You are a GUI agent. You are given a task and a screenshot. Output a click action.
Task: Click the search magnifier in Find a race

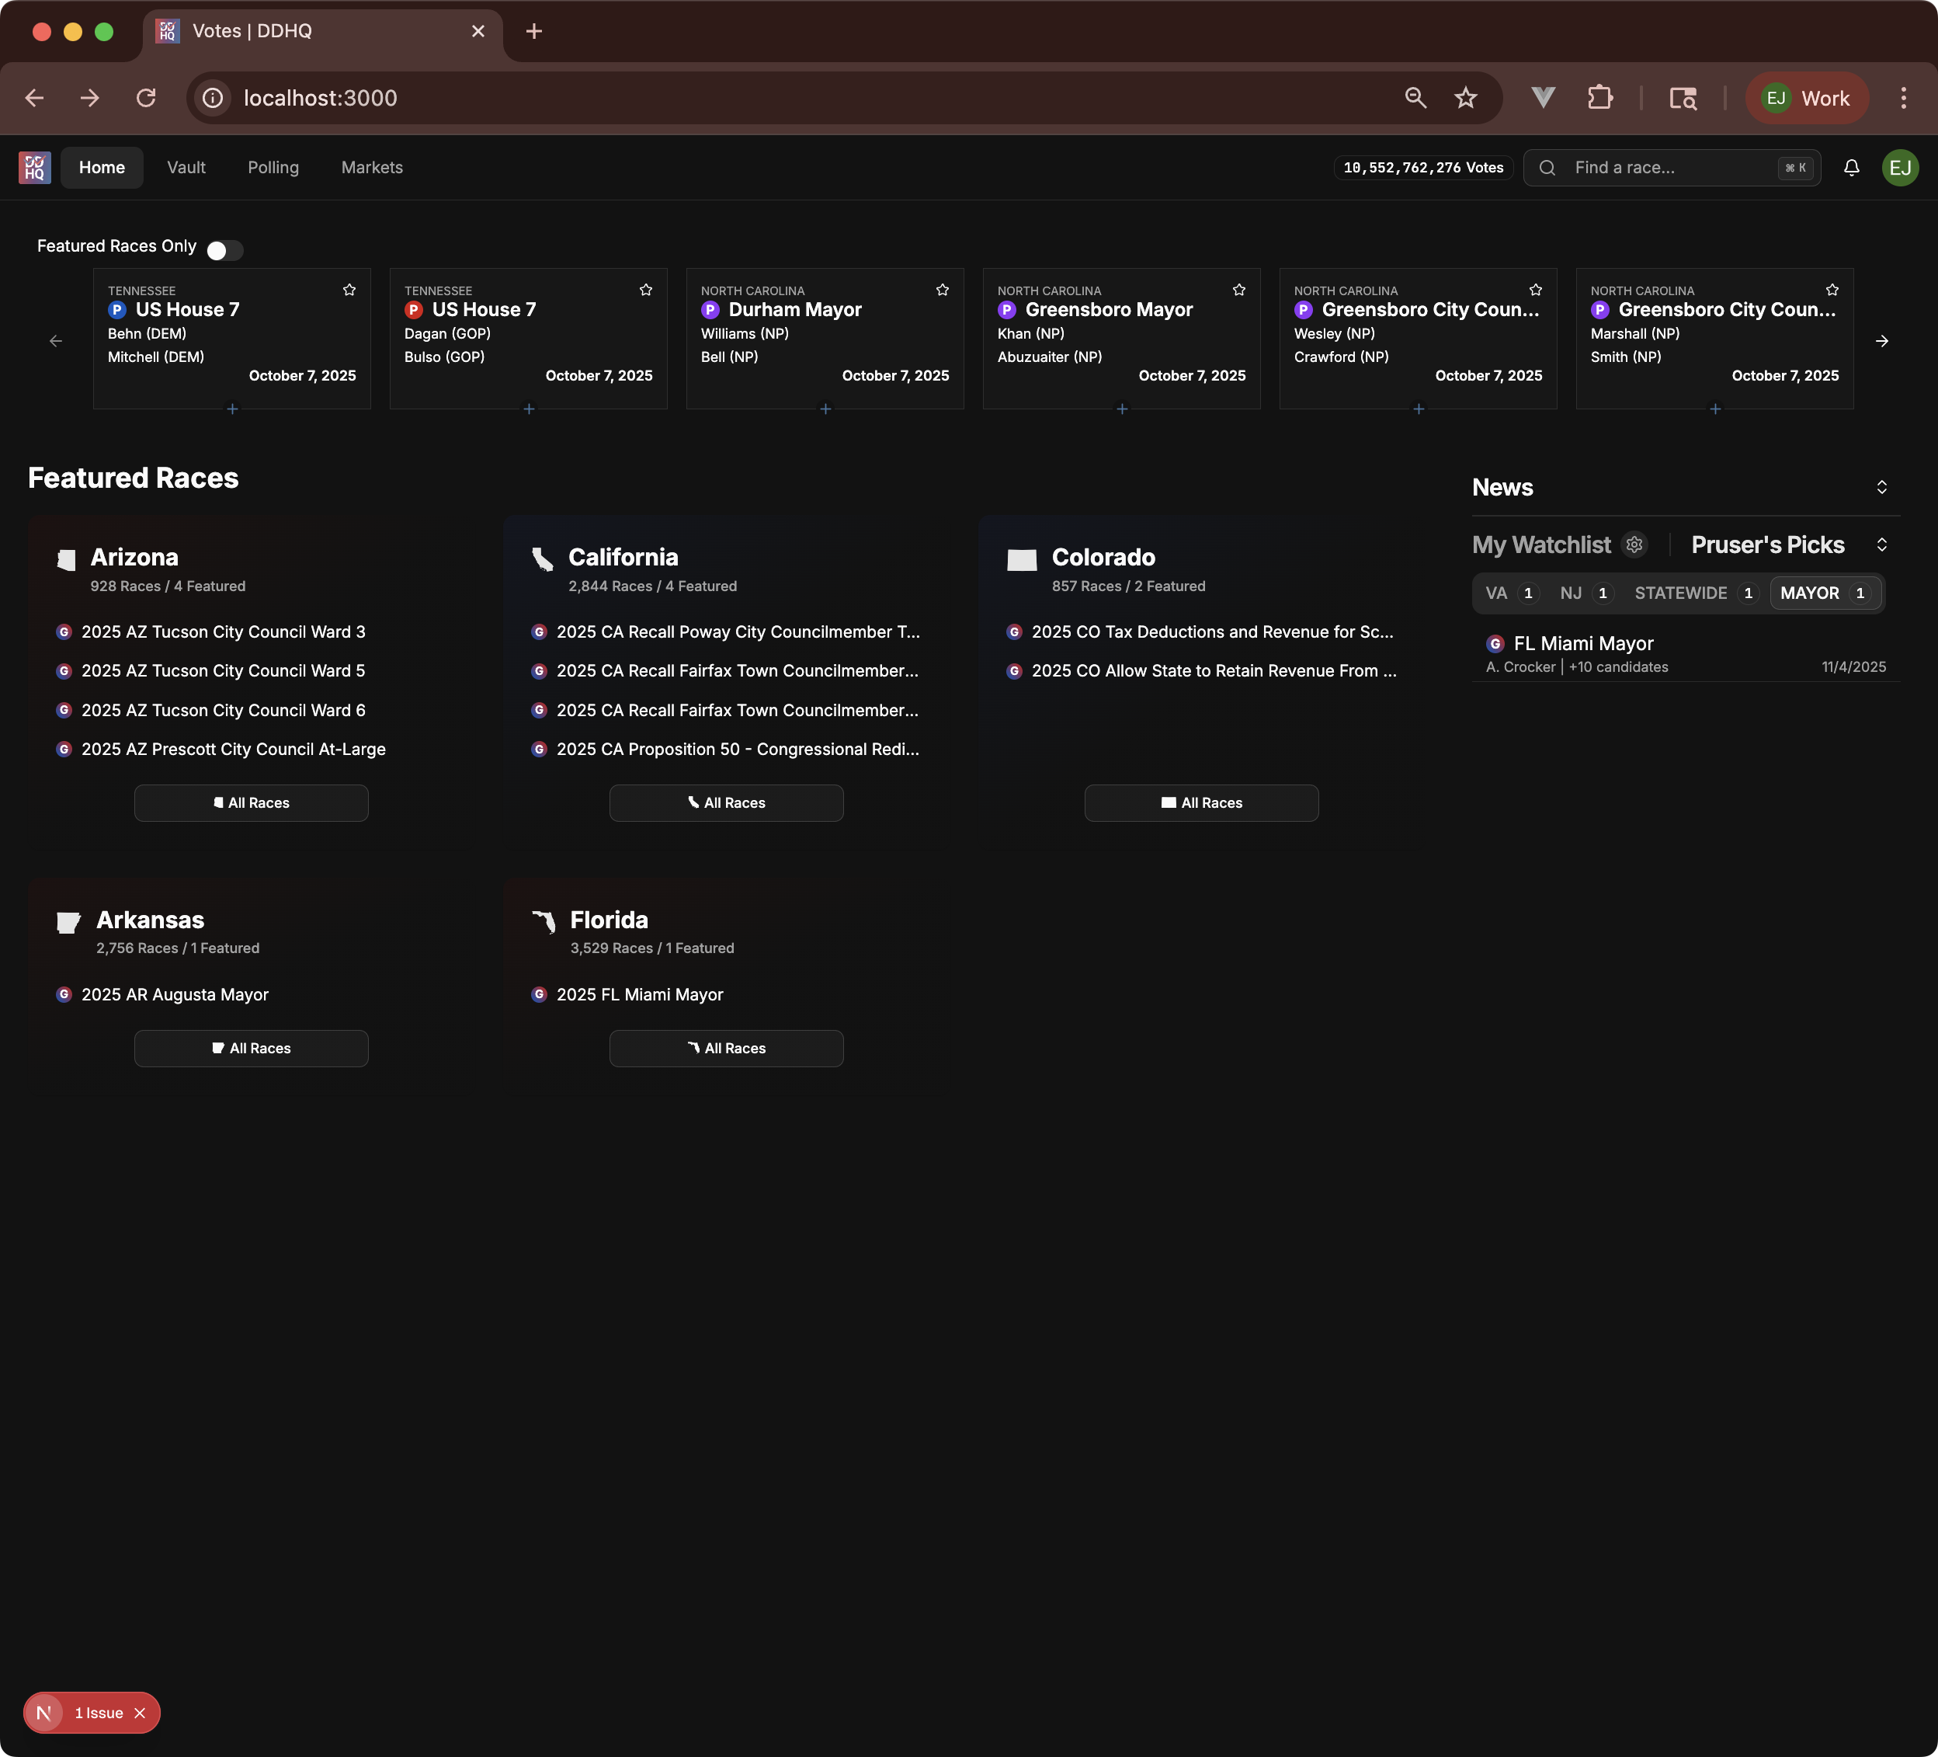click(1546, 167)
